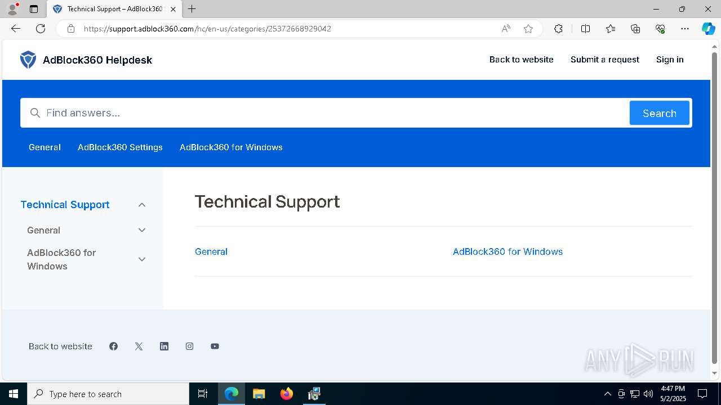Close the Technical Support tab
The height and width of the screenshot is (405, 721).
(x=173, y=9)
